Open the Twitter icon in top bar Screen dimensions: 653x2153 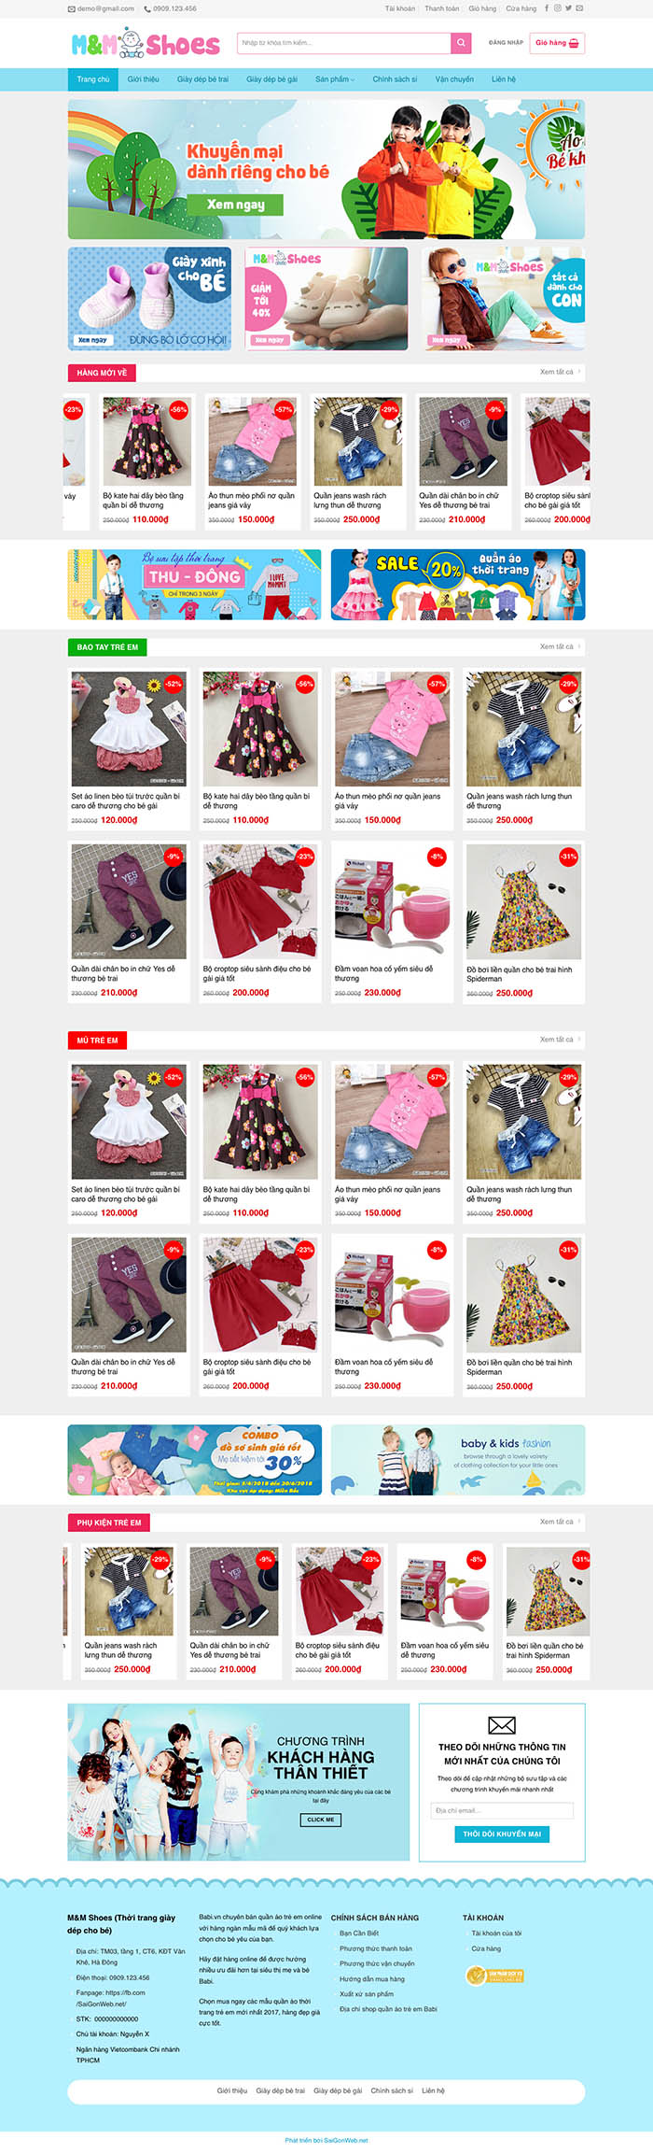[568, 8]
